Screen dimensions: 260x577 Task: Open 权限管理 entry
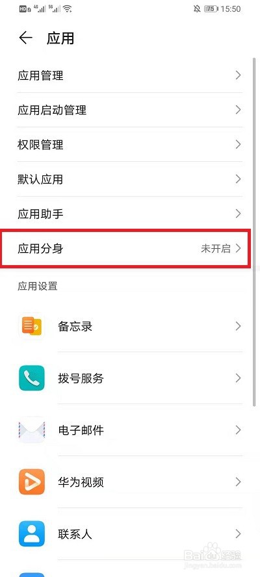point(129,144)
